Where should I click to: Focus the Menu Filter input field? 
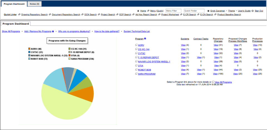pyautogui.click(x=173, y=11)
